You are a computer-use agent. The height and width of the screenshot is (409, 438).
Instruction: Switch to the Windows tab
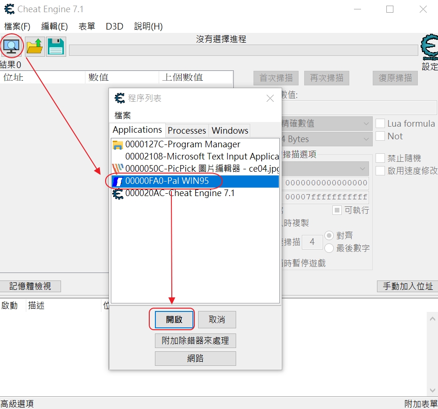point(230,130)
